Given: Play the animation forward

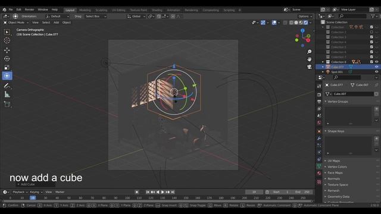Looking at the screenshot, I should click(x=163, y=192).
